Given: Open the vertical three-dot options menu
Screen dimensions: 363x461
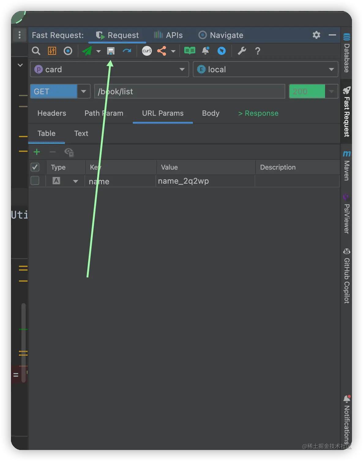Looking at the screenshot, I should (x=20, y=35).
